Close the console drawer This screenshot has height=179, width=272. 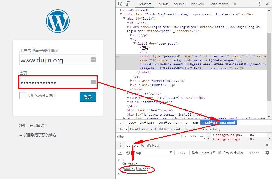pyautogui.click(x=267, y=145)
